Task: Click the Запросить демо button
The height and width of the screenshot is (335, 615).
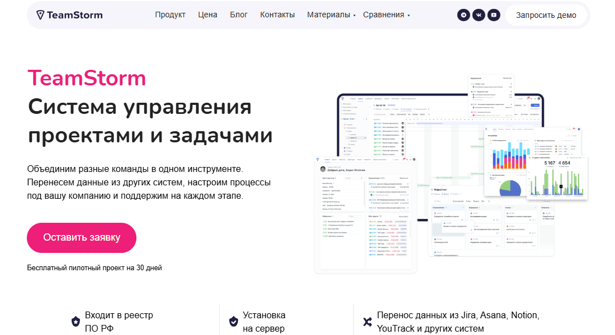Action: pos(546,15)
